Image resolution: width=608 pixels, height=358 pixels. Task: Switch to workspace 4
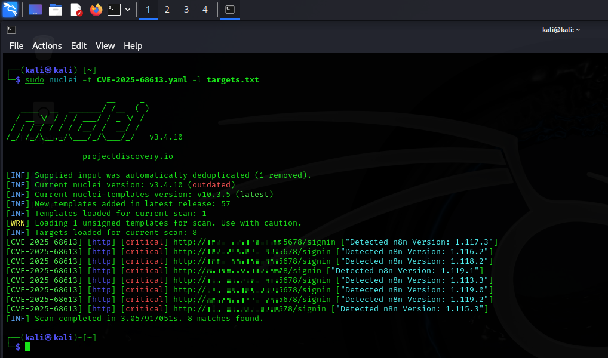pyautogui.click(x=205, y=10)
